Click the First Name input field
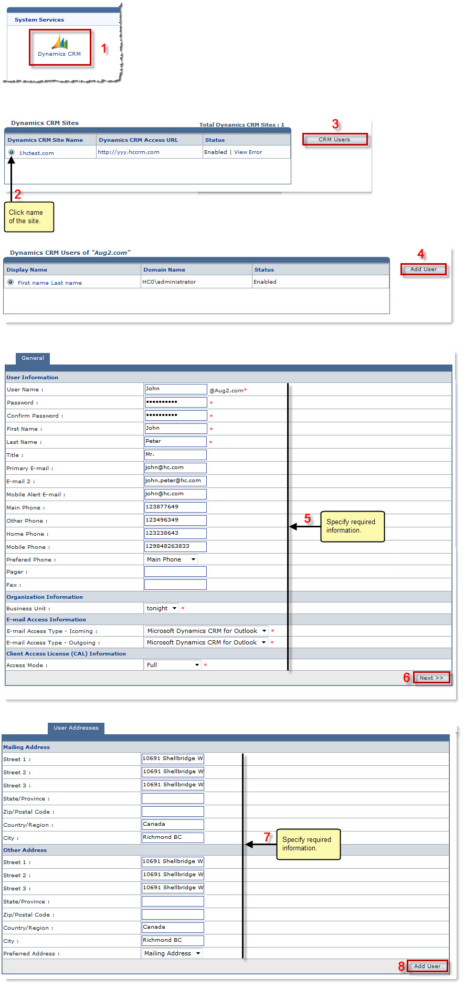 175,429
